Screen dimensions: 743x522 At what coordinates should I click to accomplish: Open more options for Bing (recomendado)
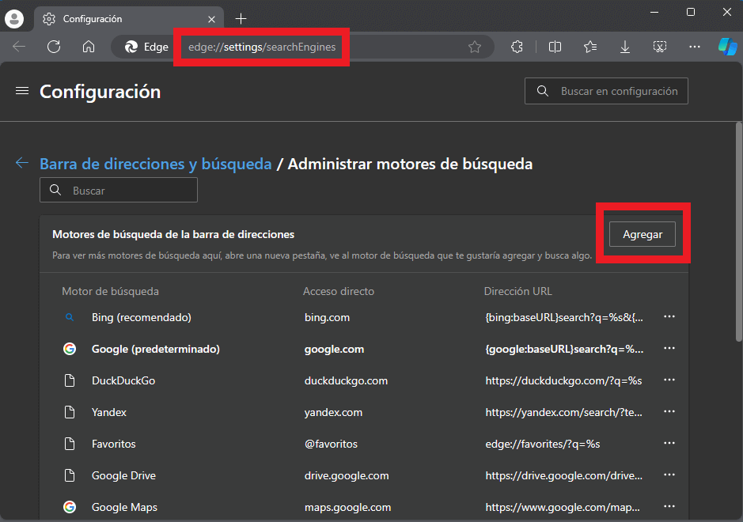tap(669, 316)
